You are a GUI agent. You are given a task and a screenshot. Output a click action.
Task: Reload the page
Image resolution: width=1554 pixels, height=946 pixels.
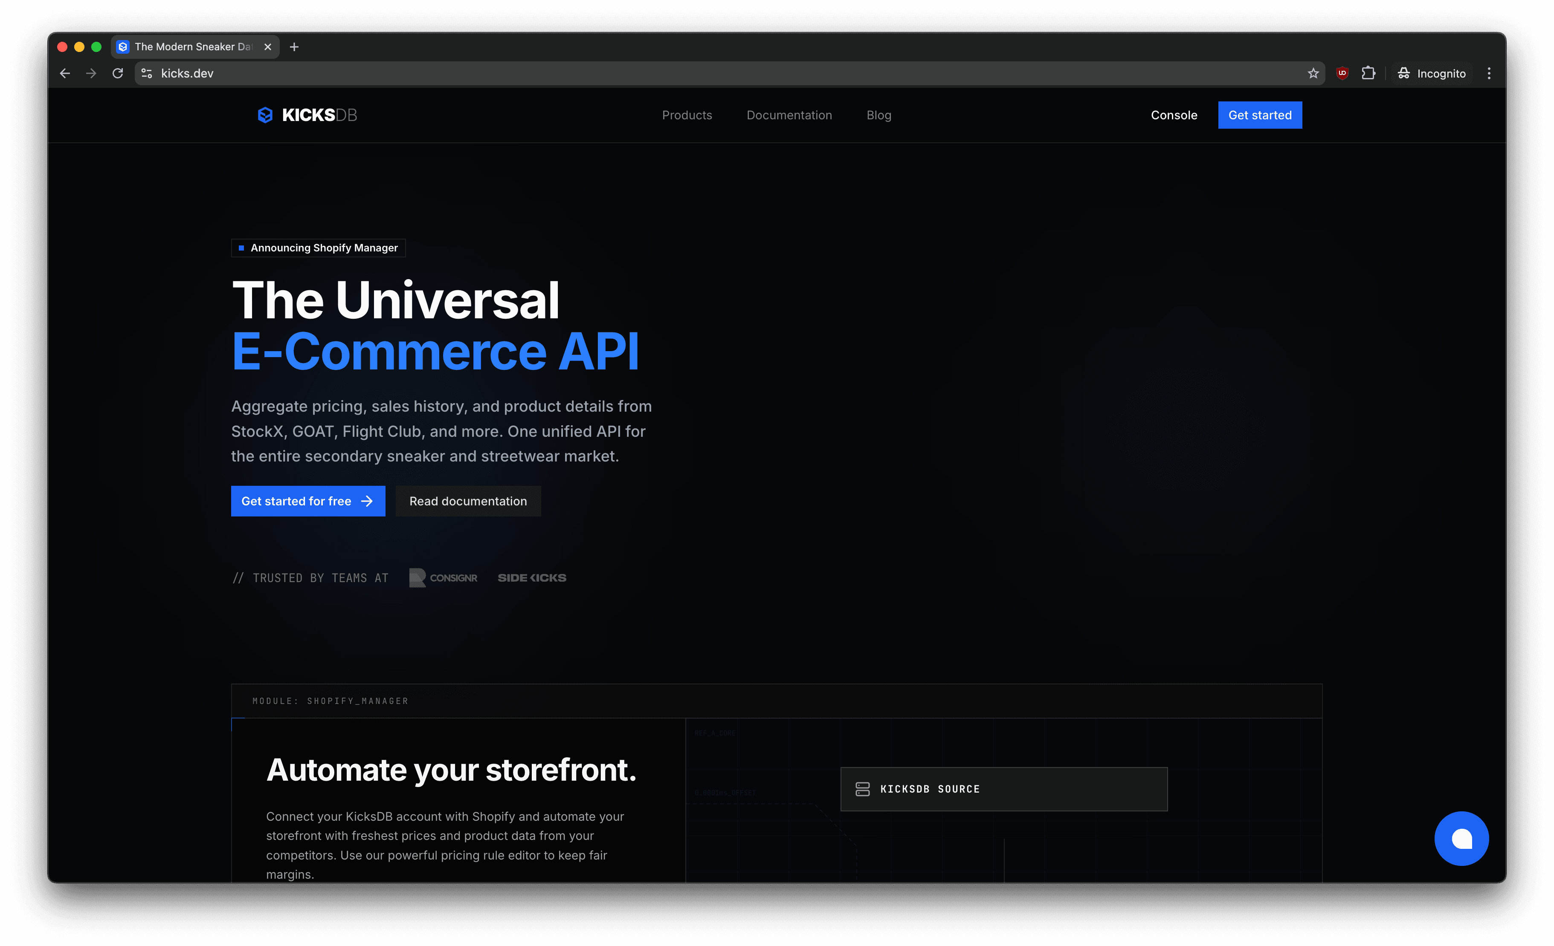click(118, 74)
